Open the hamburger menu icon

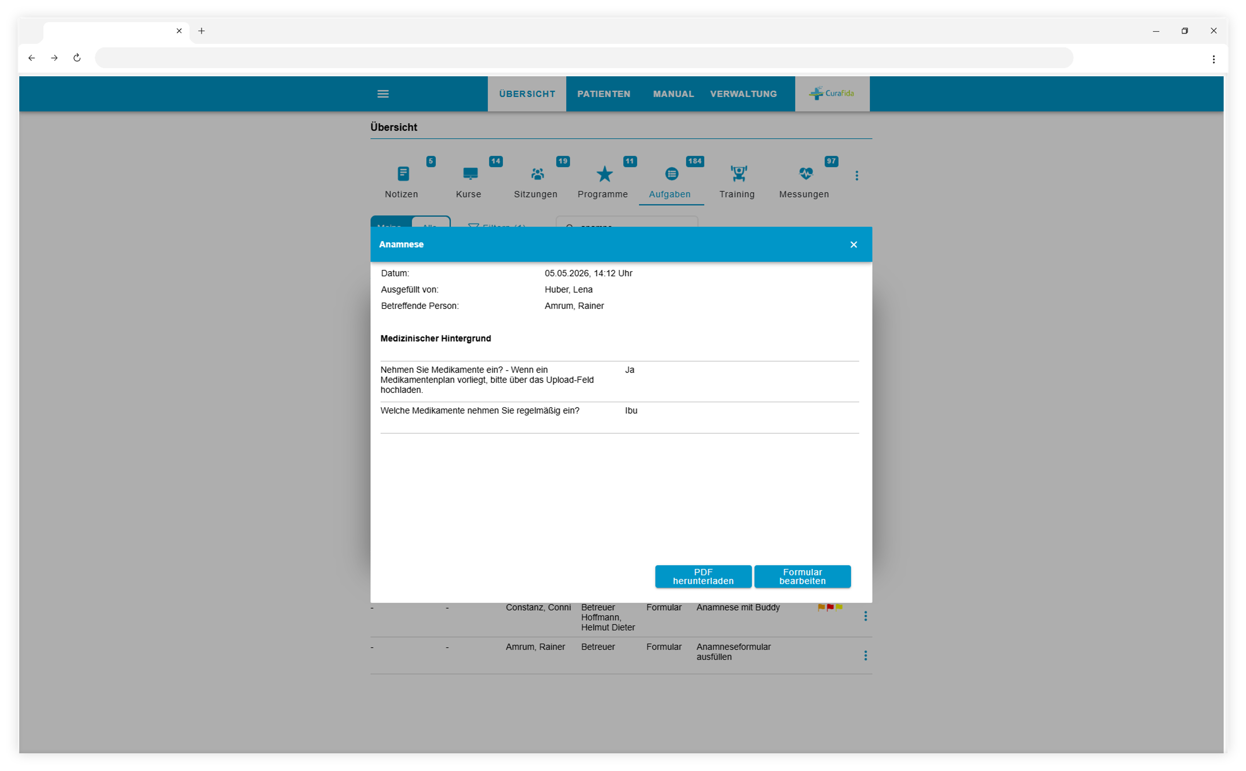pyautogui.click(x=383, y=94)
